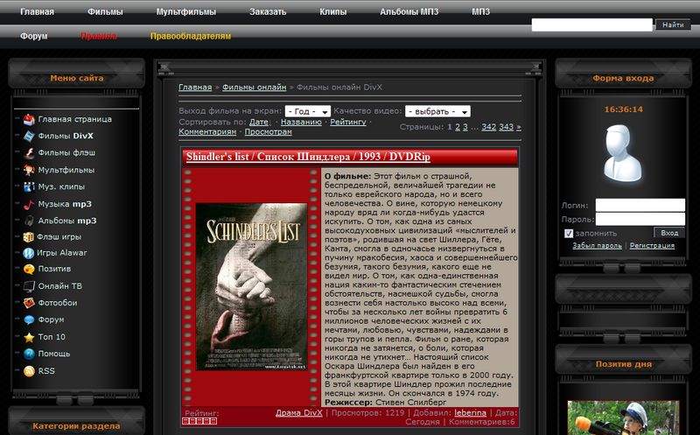The image size is (700, 435).
Task: Open МП3 in the top navigation
Action: click(480, 12)
